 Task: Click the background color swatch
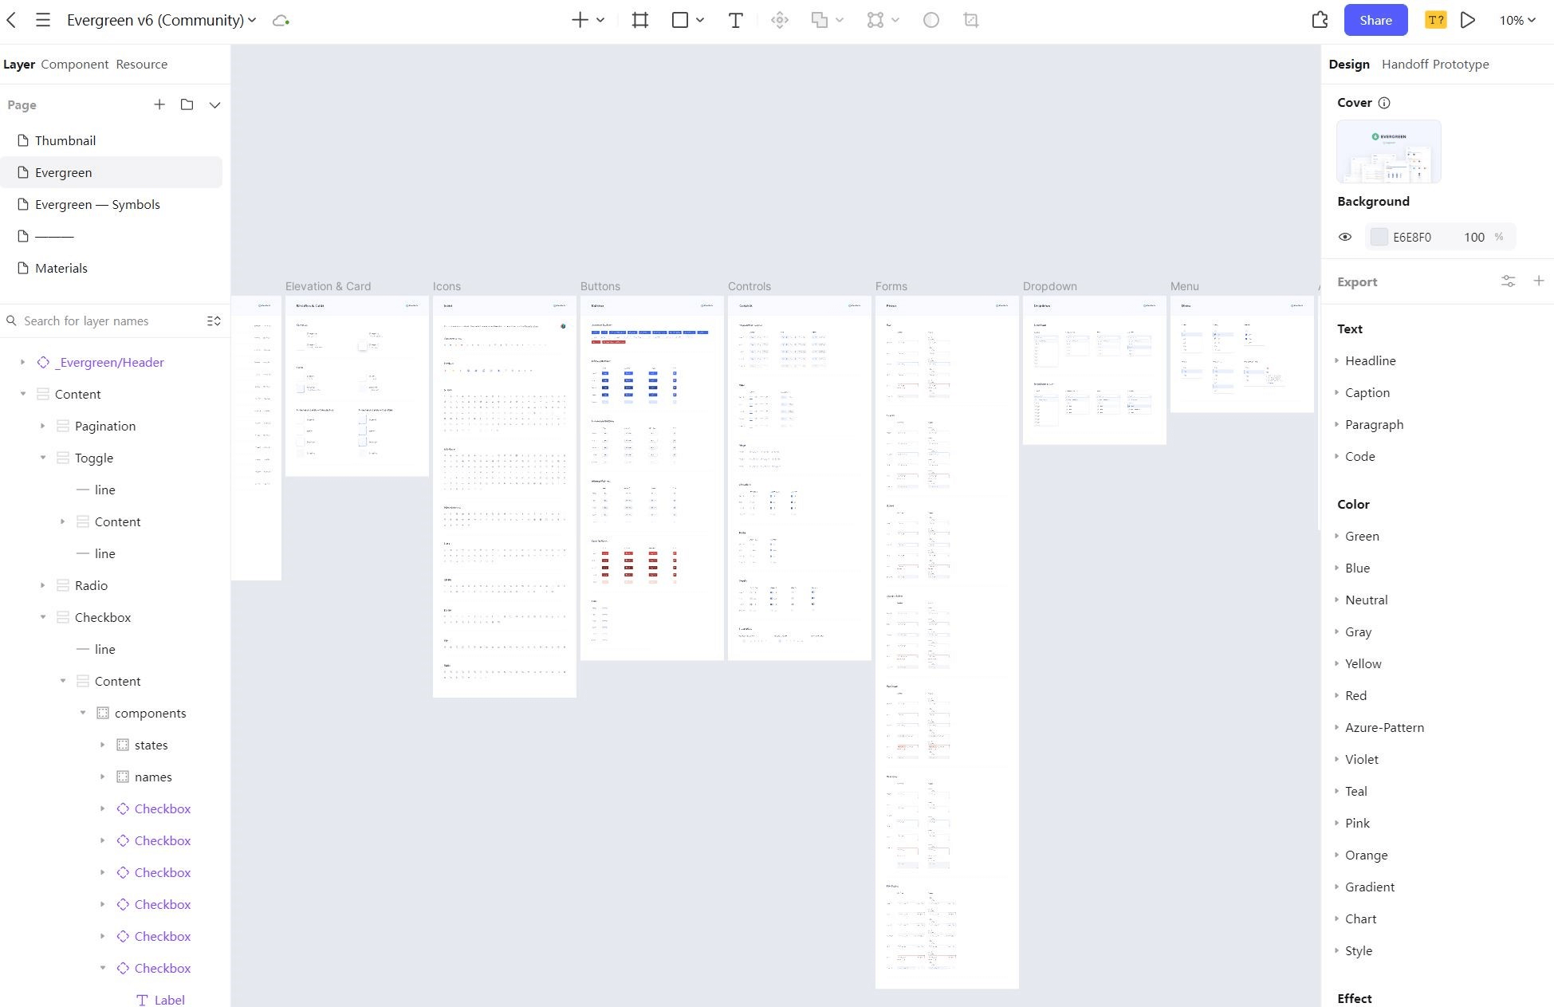[x=1379, y=237]
